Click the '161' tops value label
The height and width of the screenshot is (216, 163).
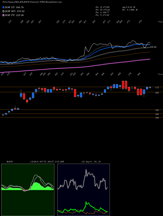pyautogui.click(x=85, y=22)
